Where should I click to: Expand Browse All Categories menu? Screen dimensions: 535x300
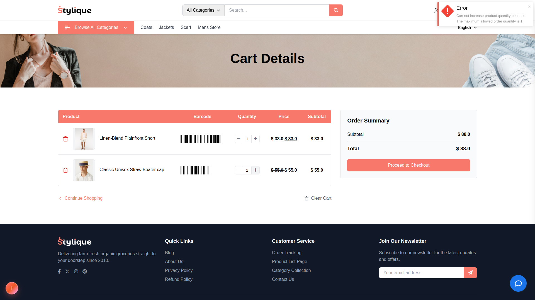coord(96,27)
